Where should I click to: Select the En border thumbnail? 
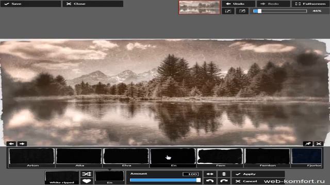click(173, 158)
